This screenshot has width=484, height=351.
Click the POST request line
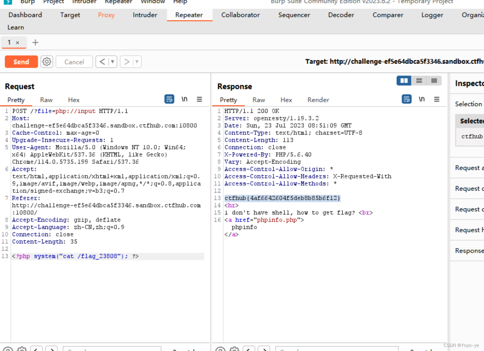click(70, 111)
